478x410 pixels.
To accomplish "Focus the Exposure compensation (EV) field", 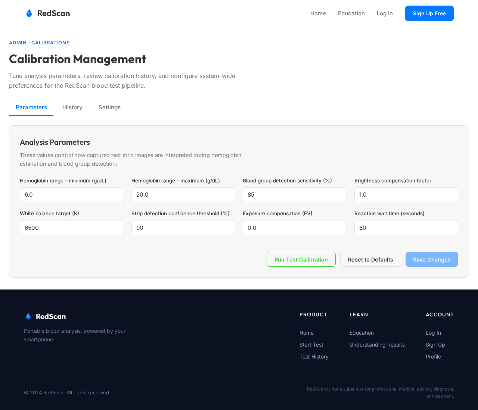I will tap(295, 228).
